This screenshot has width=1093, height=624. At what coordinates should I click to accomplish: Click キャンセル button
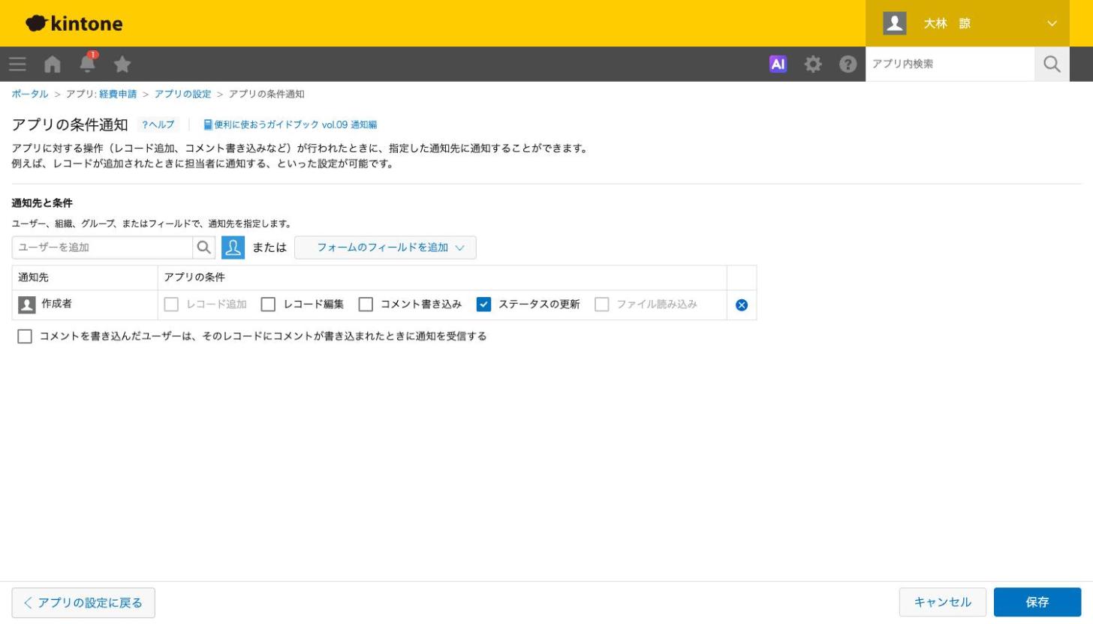943,602
